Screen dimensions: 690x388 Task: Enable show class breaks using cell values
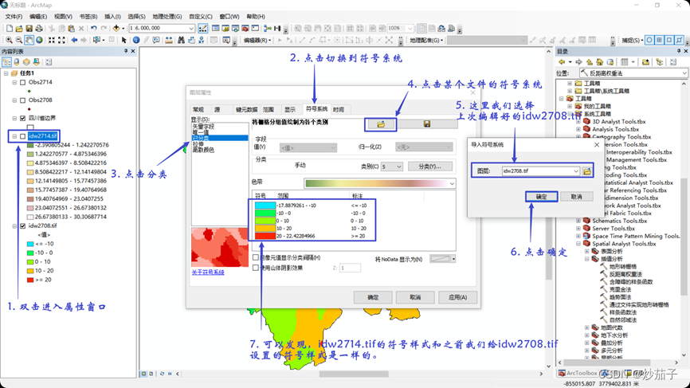(x=256, y=257)
